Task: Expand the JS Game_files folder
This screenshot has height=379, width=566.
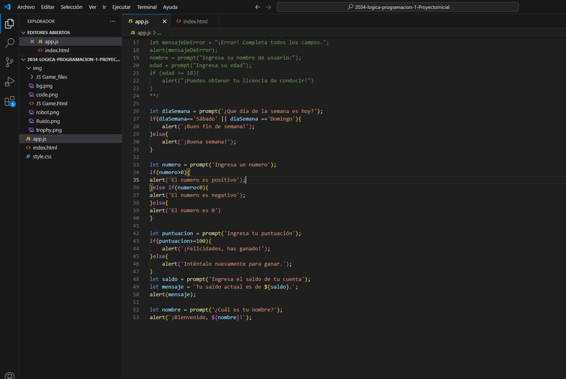Action: [32, 77]
